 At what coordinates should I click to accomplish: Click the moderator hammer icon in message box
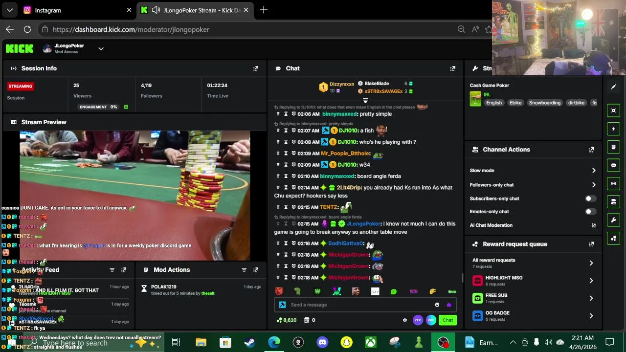pos(282,305)
